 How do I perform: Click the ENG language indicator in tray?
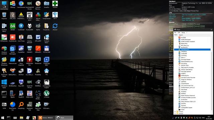pos(203,118)
